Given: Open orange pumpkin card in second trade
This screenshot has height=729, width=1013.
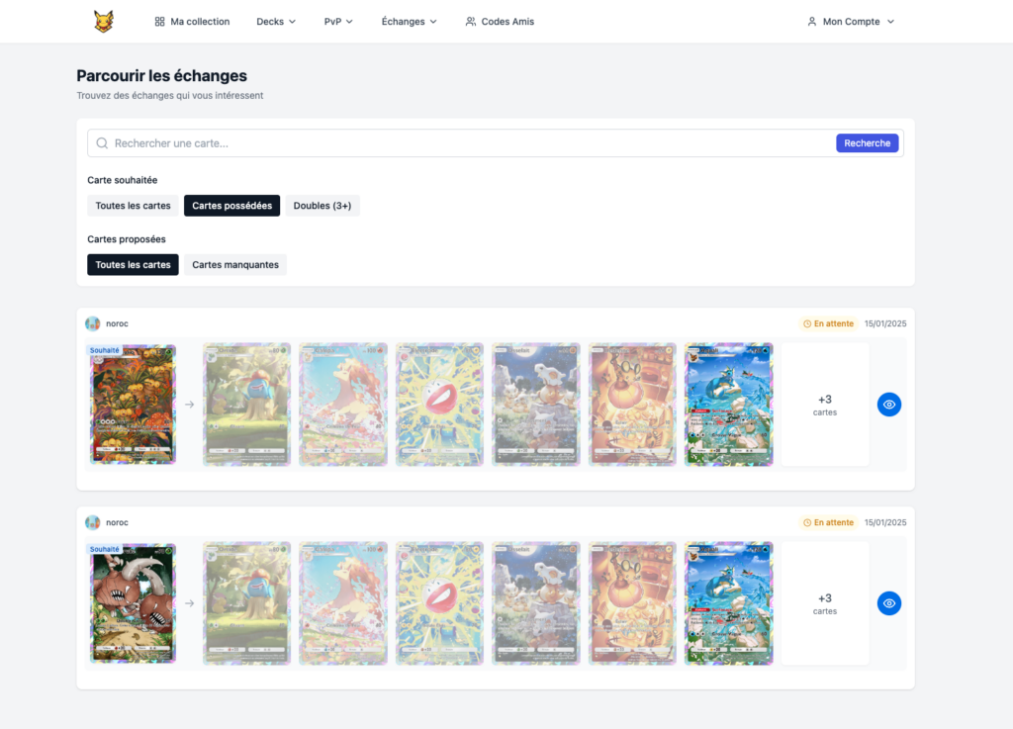Looking at the screenshot, I should coord(632,603).
